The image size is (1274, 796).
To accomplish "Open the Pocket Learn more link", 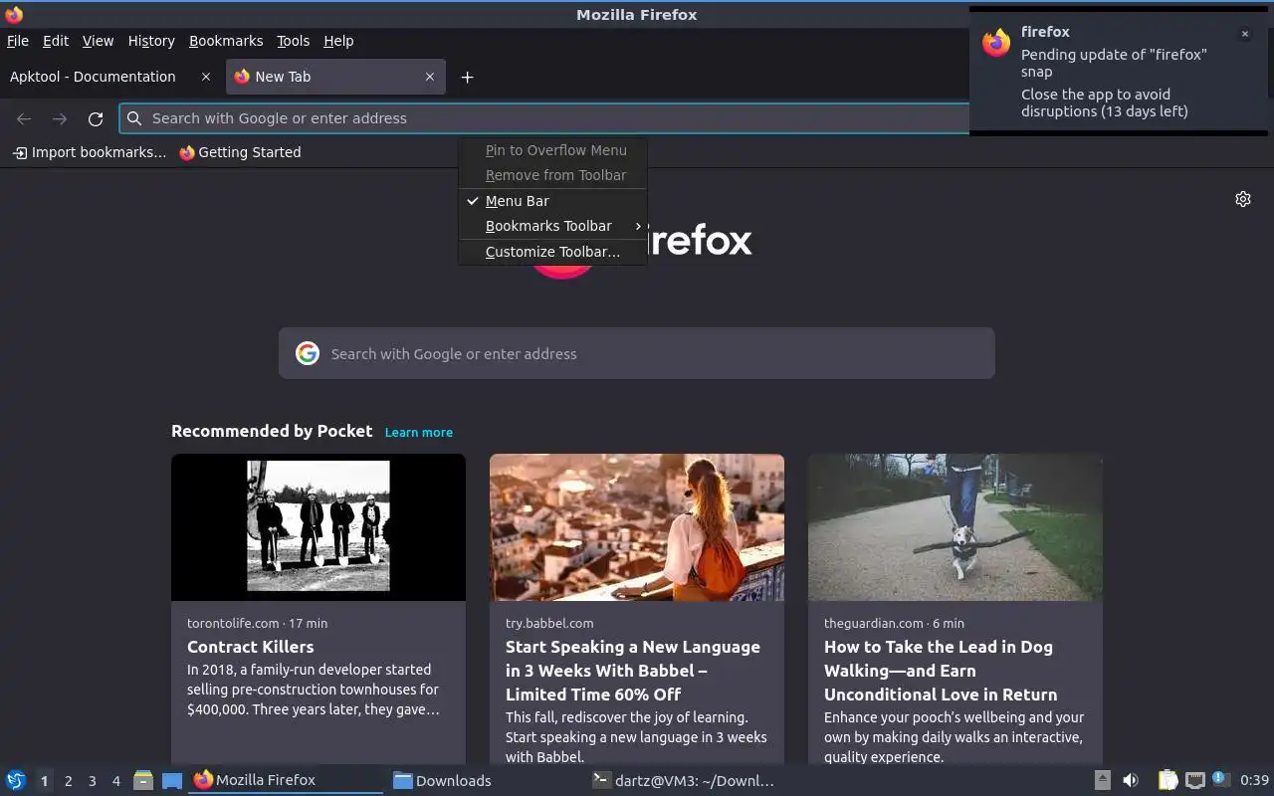I will click(x=419, y=432).
